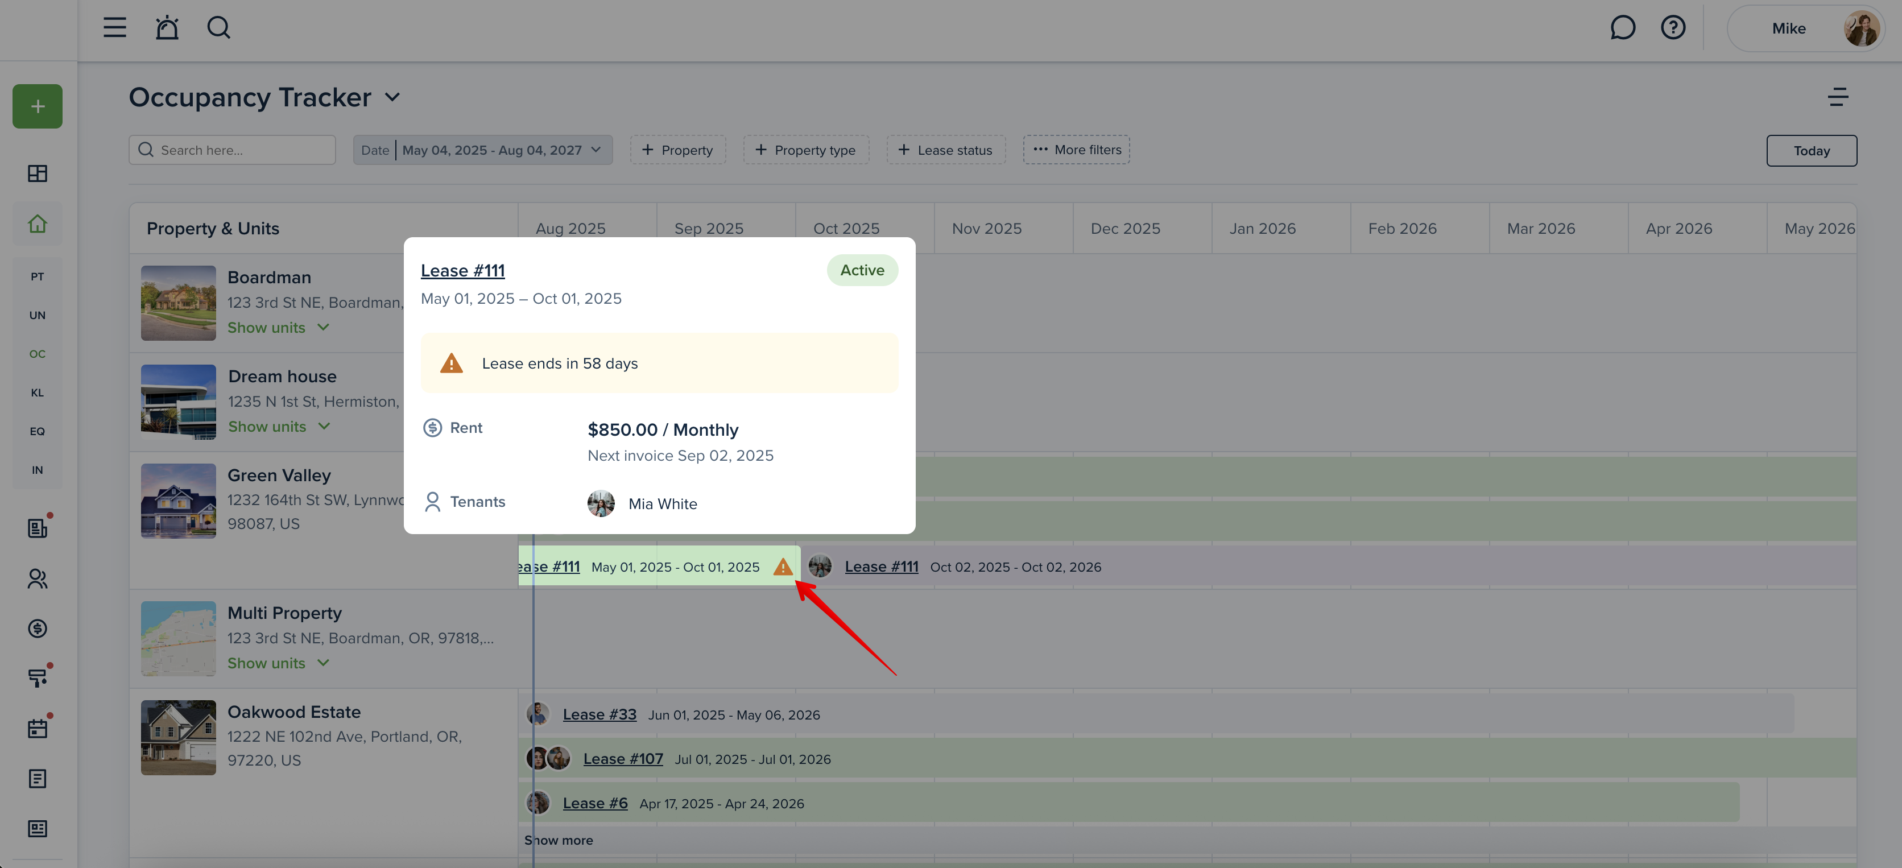1902x868 pixels.
Task: Select the home properties icon in sidebar
Action: [38, 224]
